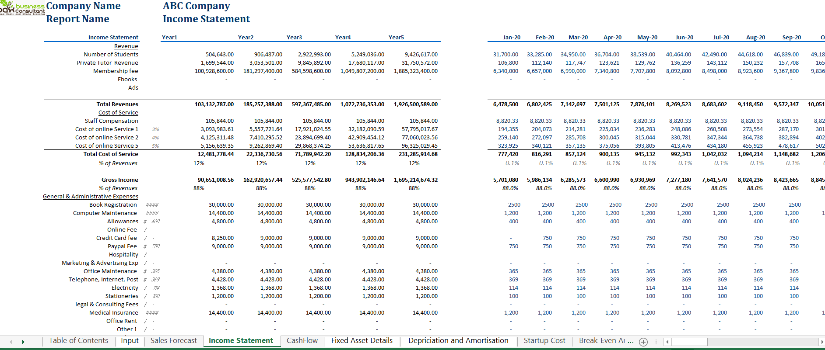
Task: Open the truncated Break-Even sheet tab
Action: [602, 341]
